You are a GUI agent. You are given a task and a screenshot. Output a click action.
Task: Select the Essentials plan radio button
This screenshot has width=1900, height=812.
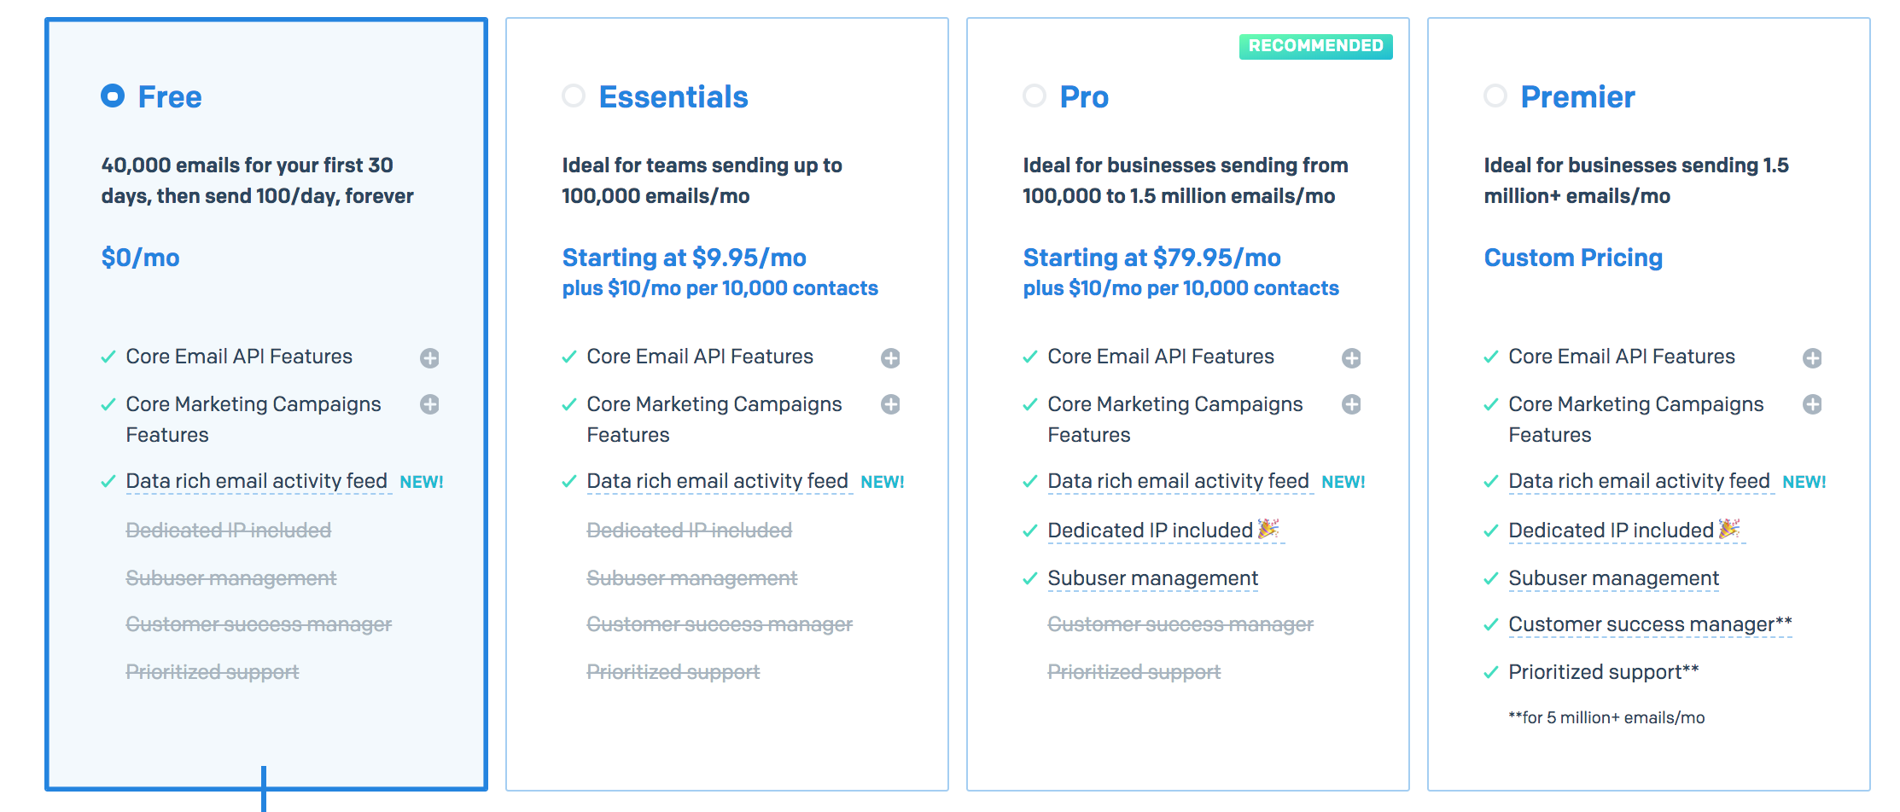click(x=574, y=96)
